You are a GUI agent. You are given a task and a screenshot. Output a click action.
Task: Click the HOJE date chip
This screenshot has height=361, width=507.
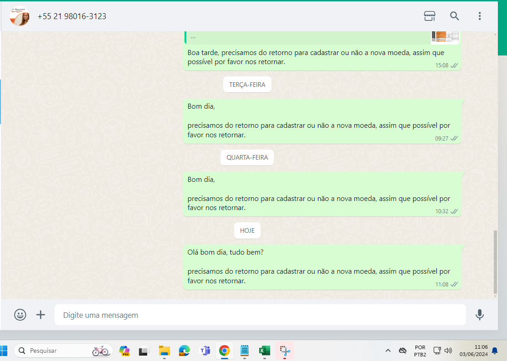(247, 231)
